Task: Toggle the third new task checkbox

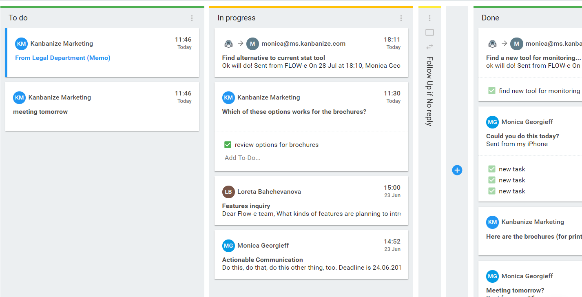Action: tap(492, 191)
